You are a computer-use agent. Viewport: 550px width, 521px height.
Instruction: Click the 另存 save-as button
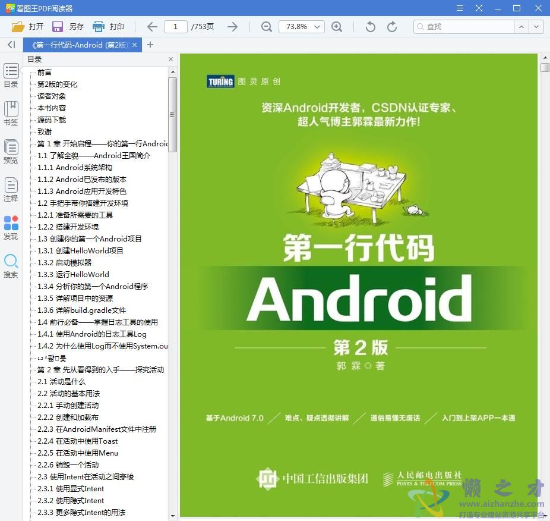tap(67, 26)
